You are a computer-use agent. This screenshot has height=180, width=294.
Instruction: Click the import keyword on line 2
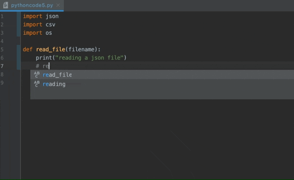coord(33,24)
